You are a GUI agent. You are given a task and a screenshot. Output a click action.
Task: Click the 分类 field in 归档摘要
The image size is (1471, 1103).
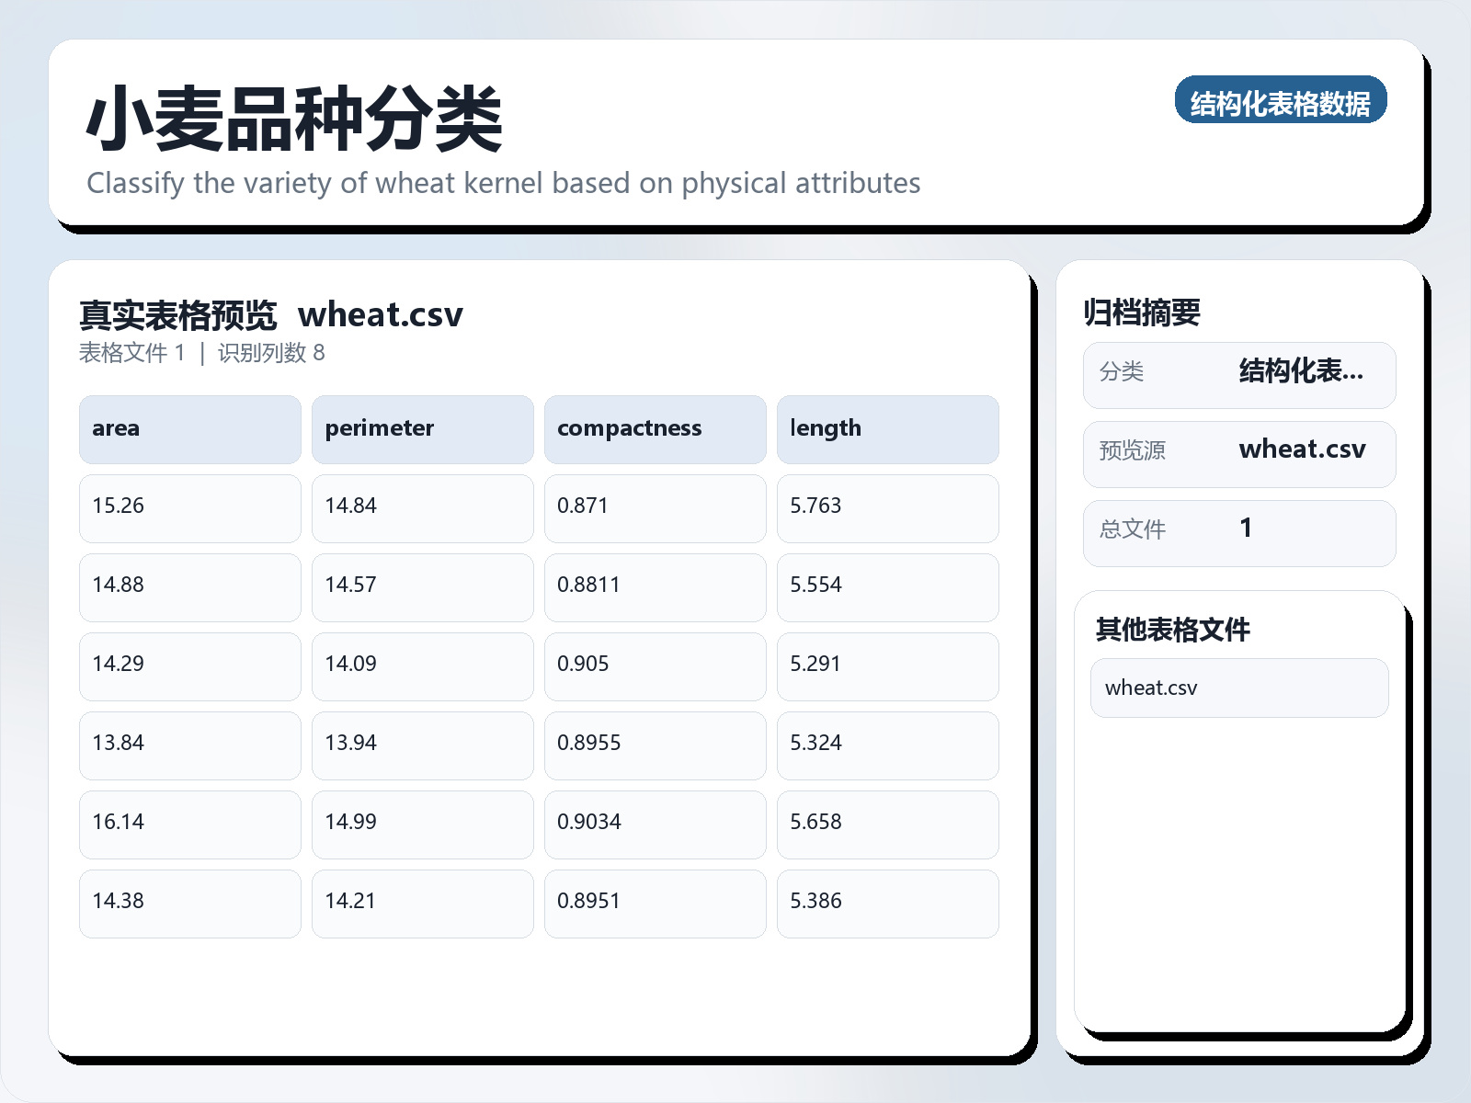click(1239, 374)
